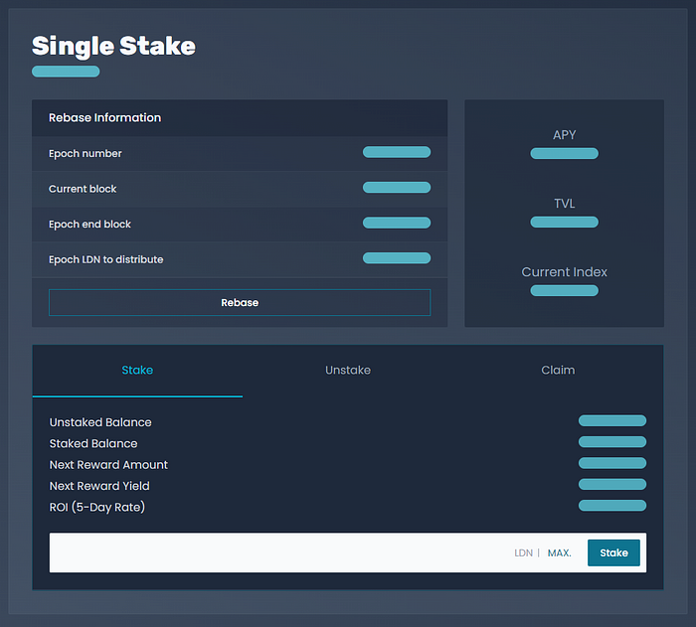Click the MAX. link in amount field

pos(559,552)
